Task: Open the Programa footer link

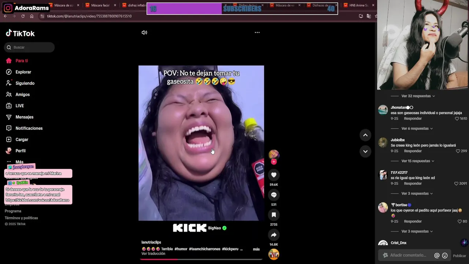Action: [13, 211]
